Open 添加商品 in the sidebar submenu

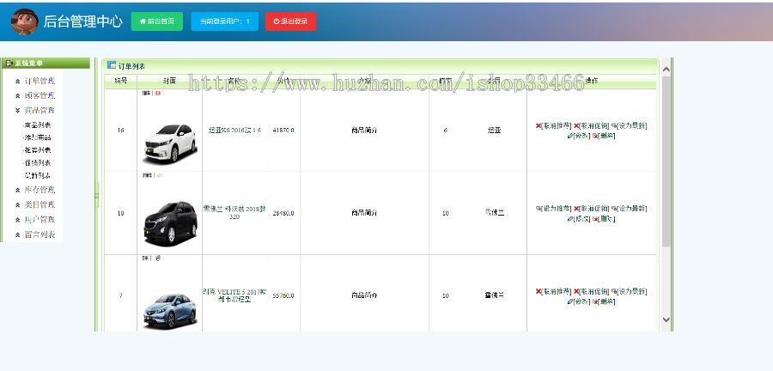[38, 137]
